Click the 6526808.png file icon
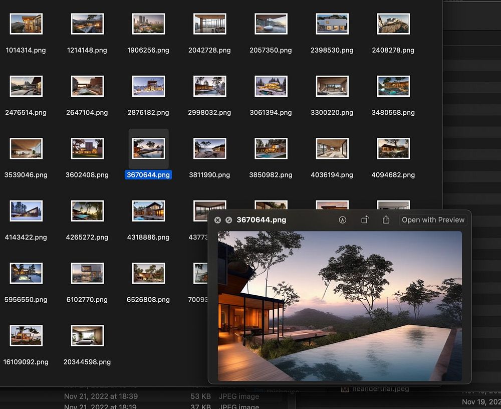This screenshot has height=409, width=501. pos(148,273)
